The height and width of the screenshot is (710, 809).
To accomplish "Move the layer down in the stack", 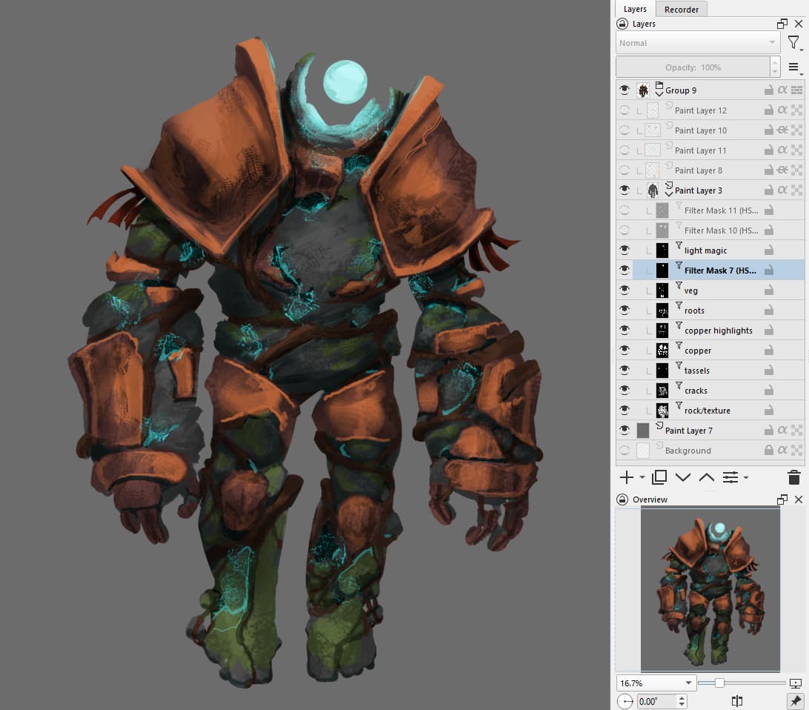I will [x=683, y=477].
